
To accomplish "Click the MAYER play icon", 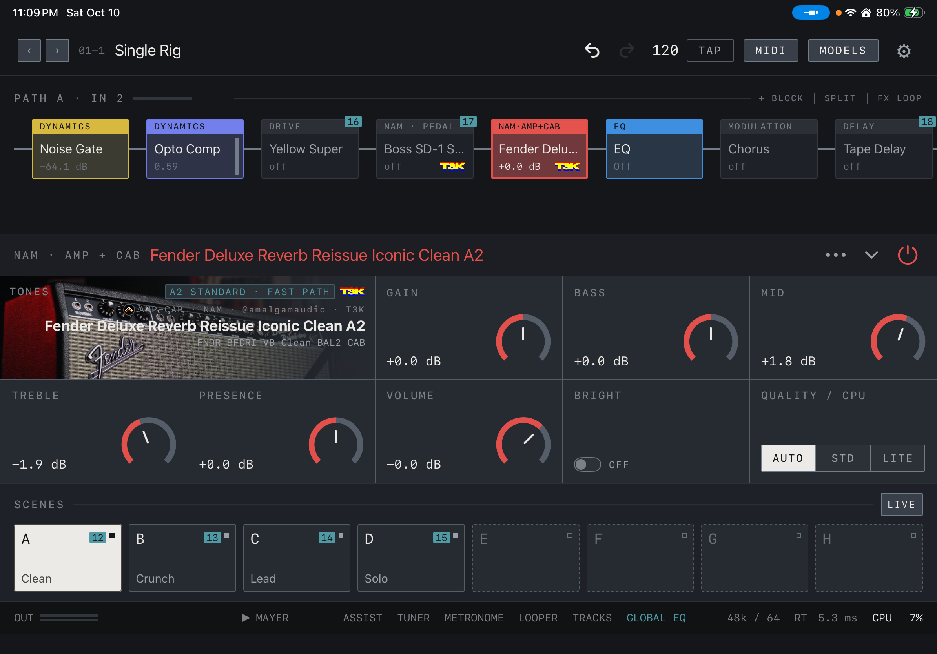I will (x=245, y=618).
